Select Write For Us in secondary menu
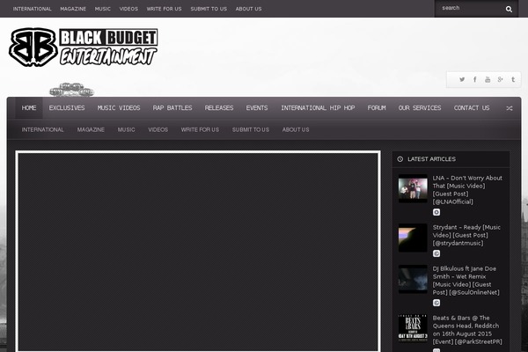Image resolution: width=528 pixels, height=352 pixels. tap(200, 129)
